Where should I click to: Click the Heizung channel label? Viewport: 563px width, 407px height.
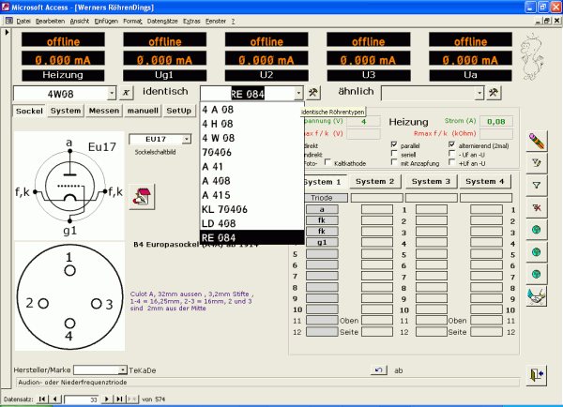click(63, 75)
